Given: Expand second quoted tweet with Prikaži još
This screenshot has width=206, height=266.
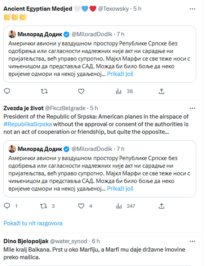Looking at the screenshot, I should 120,189.
